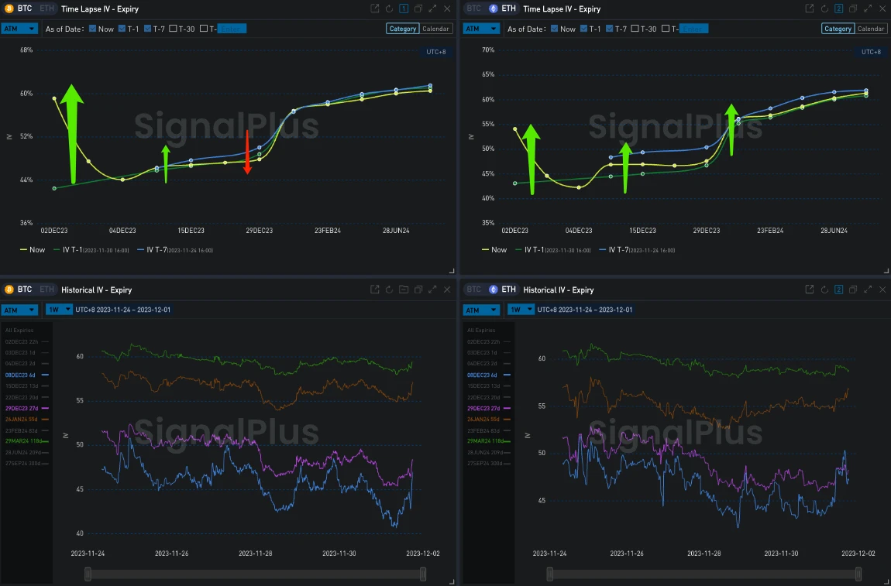Switch BTC Time Lapse panel to ETH tab

(x=46, y=9)
